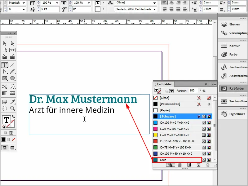This screenshot has width=248, height=186.
Task: Select the Selection tool arrow
Action: pyautogui.click(x=5, y=43)
